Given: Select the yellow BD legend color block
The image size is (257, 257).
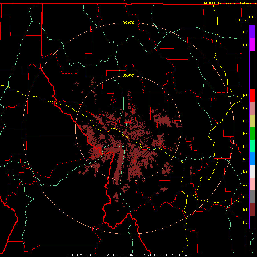Looking at the screenshot, I should 252,121.
